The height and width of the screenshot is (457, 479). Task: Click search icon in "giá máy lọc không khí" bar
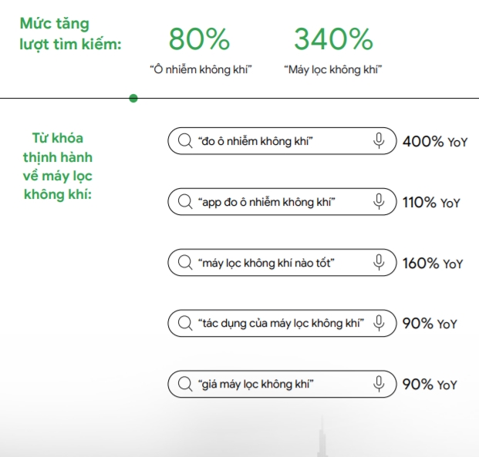pyautogui.click(x=185, y=384)
